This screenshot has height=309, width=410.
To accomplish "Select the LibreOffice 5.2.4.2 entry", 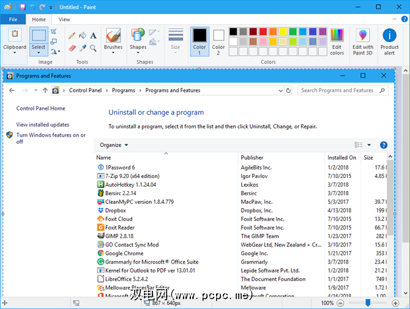I will [127, 279].
